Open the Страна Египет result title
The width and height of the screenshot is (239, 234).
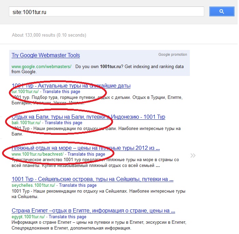[93, 211]
